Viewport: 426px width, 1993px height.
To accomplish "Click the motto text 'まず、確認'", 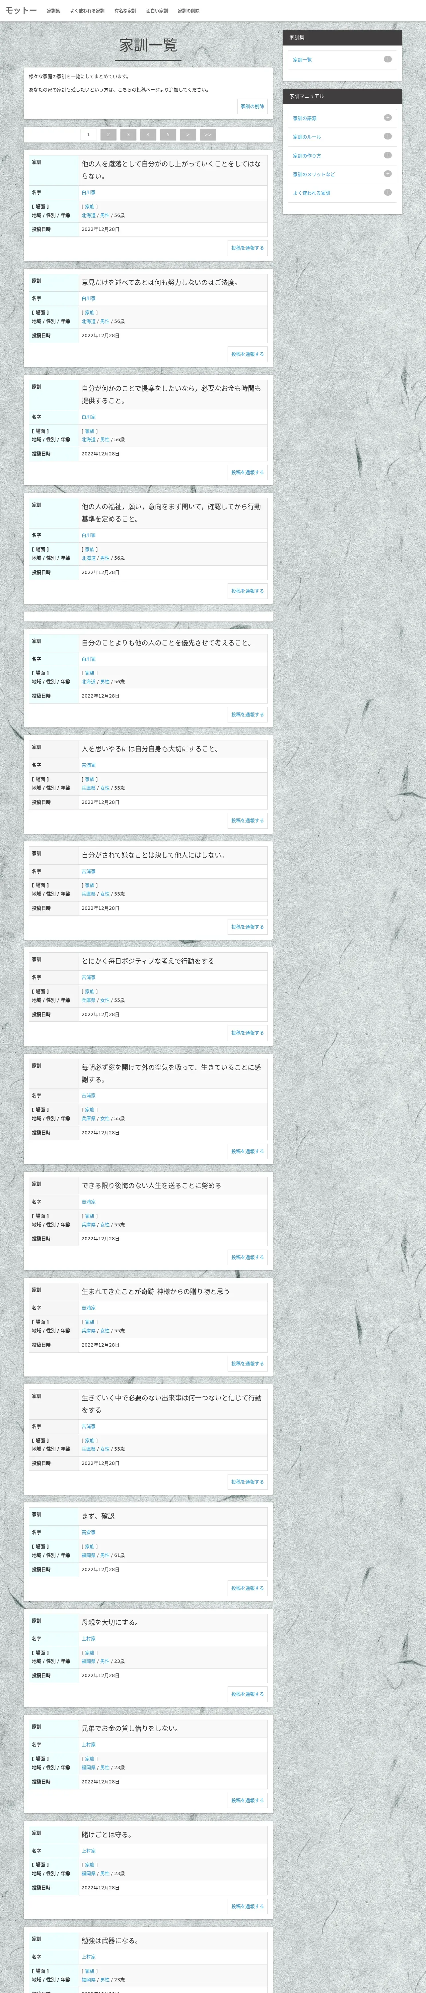I will coord(98,1516).
